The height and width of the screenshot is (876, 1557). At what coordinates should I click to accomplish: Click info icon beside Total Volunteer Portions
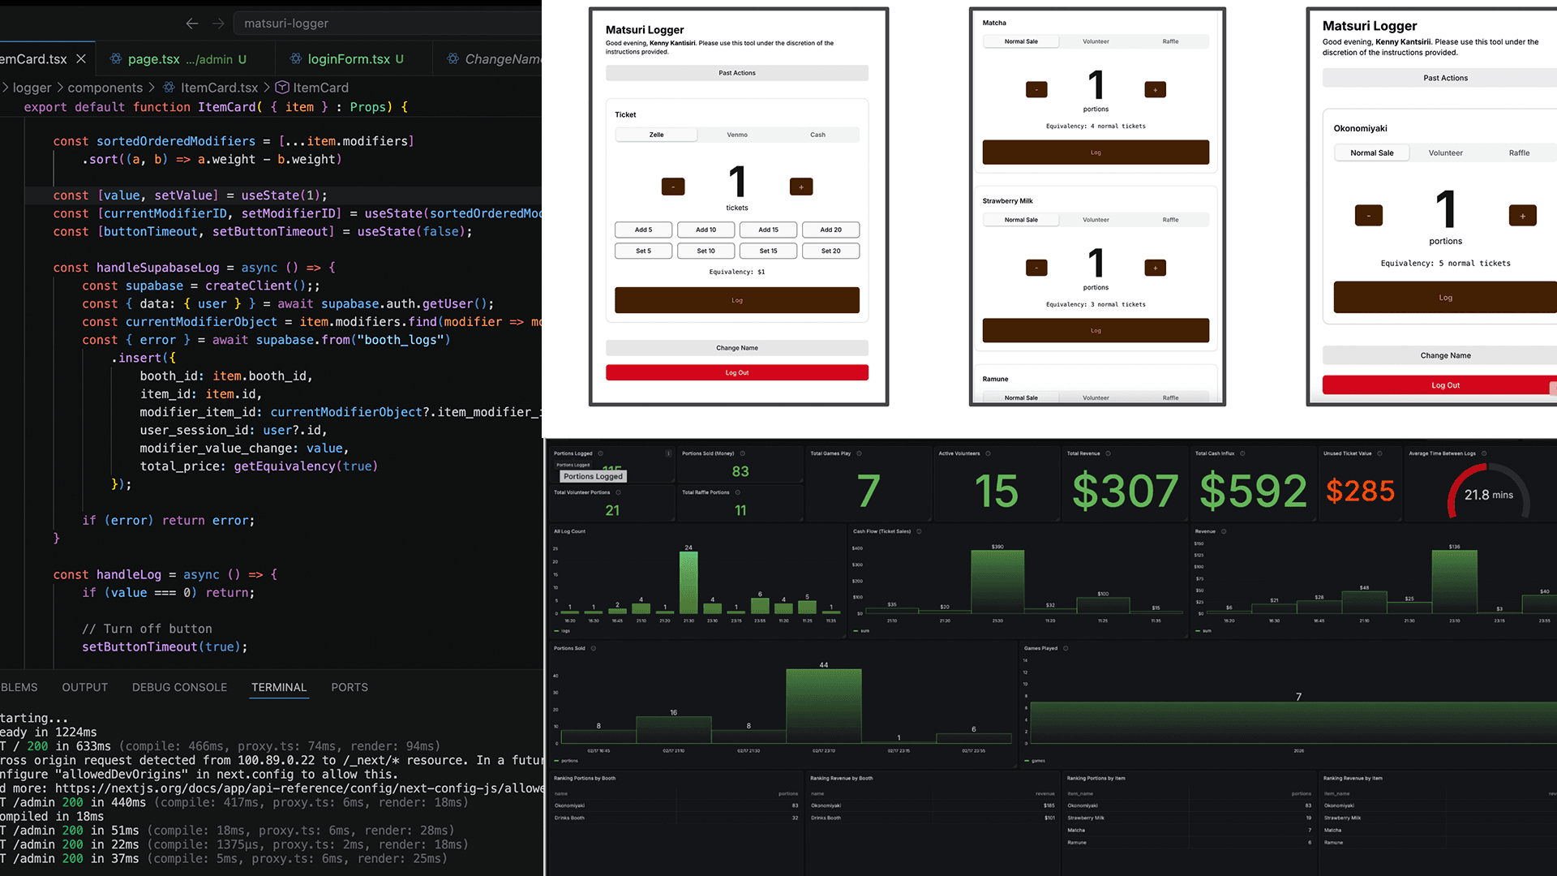click(618, 492)
